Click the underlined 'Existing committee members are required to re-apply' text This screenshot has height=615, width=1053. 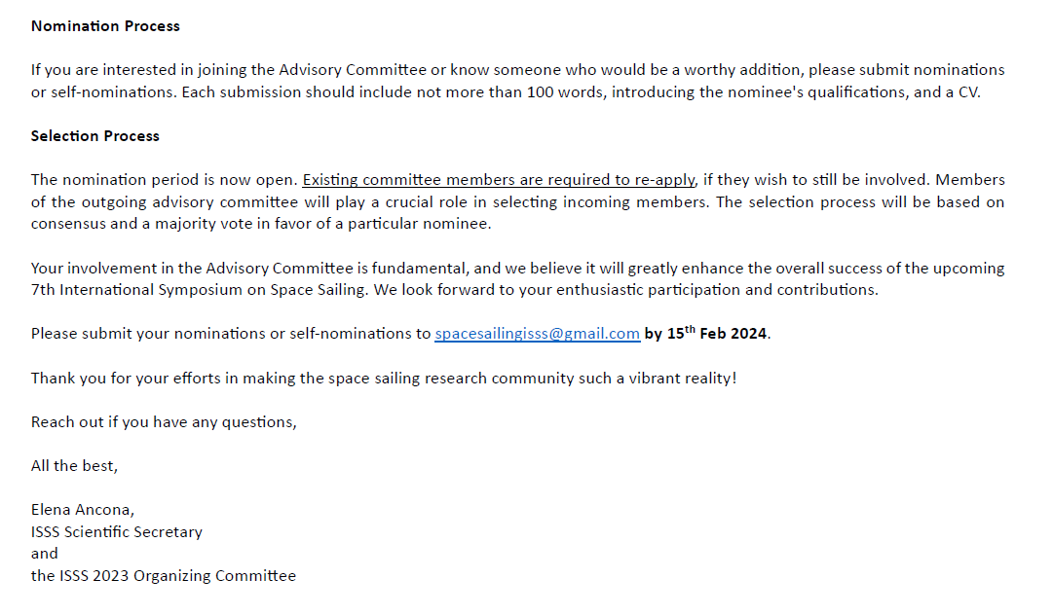tap(499, 180)
